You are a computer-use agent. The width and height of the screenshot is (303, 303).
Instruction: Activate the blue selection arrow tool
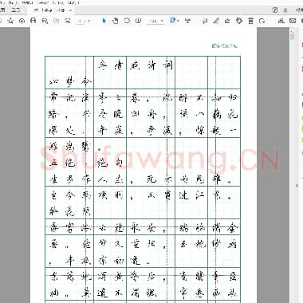[x=104, y=21]
